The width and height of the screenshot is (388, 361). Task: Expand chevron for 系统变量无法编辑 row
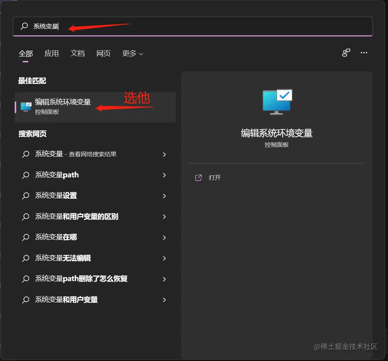pyautogui.click(x=164, y=258)
